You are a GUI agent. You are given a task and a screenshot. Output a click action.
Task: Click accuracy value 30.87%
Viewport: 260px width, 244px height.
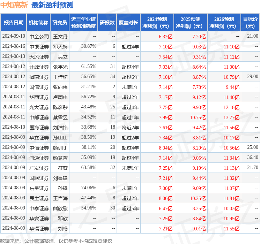pyautogui.click(x=89, y=46)
